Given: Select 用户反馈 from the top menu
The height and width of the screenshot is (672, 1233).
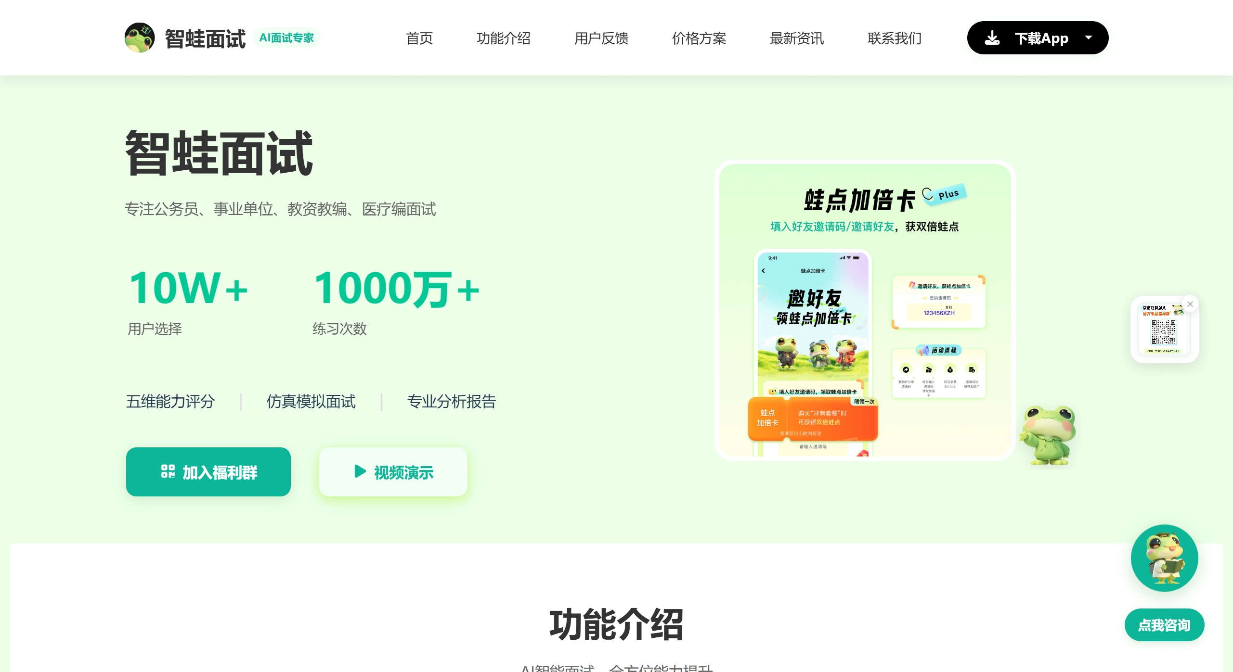Looking at the screenshot, I should point(601,38).
